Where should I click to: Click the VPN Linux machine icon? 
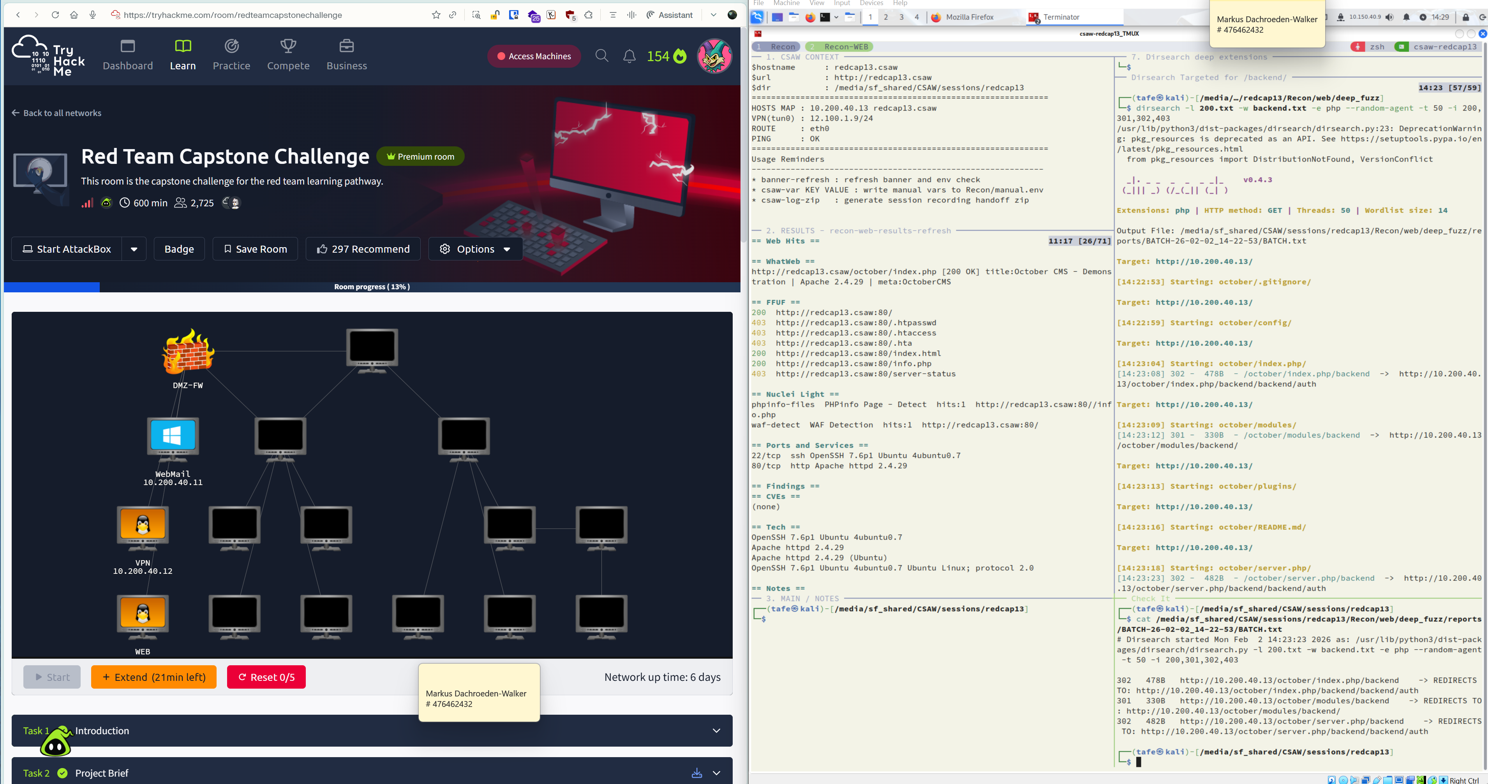(143, 527)
